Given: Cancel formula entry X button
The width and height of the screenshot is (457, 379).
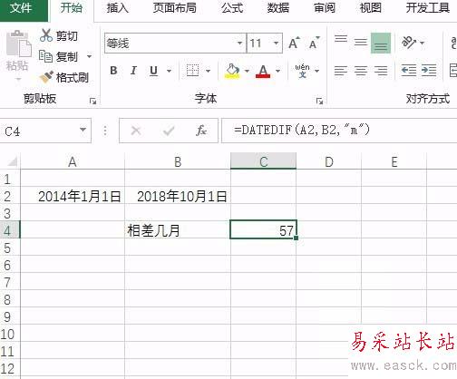Looking at the screenshot, I should click(x=136, y=131).
